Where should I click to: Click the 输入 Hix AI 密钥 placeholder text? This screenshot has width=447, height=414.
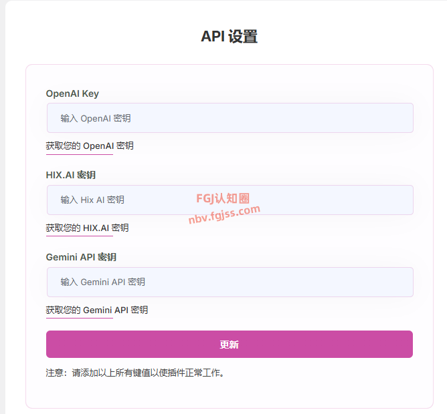(x=92, y=200)
